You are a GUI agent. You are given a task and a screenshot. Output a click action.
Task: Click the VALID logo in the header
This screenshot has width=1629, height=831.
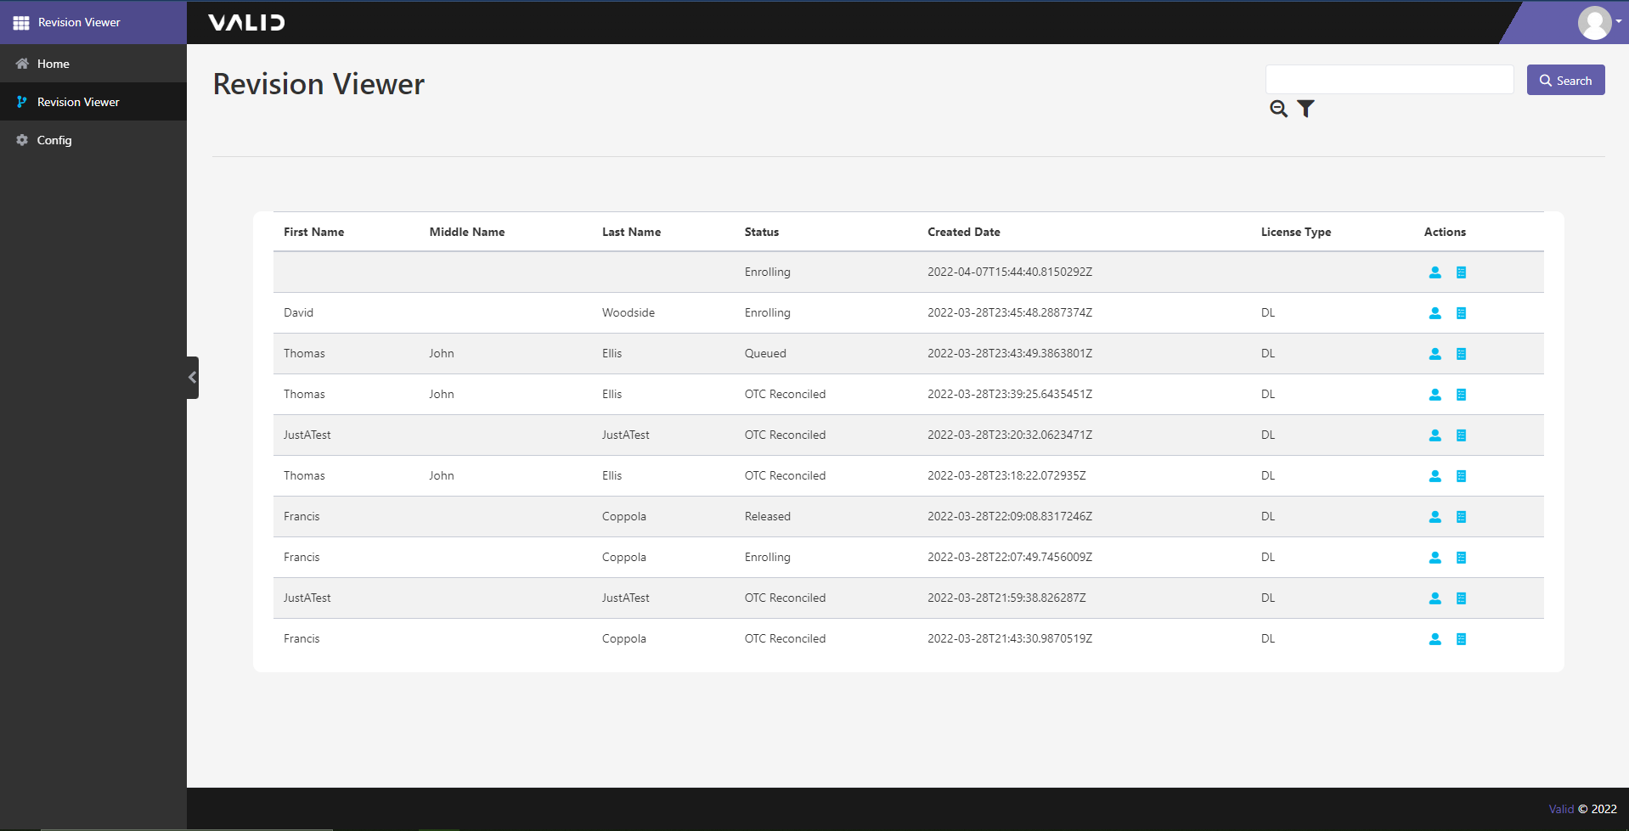coord(246,23)
